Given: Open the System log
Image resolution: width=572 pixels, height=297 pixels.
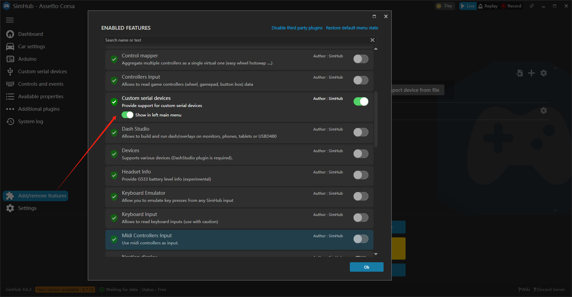Looking at the screenshot, I should [x=31, y=122].
